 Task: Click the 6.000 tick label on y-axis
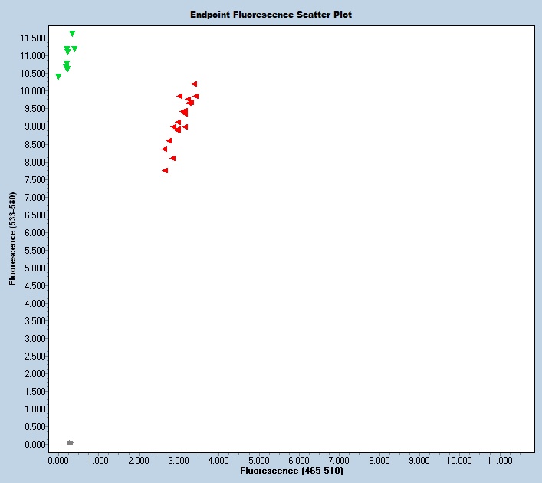click(x=33, y=232)
